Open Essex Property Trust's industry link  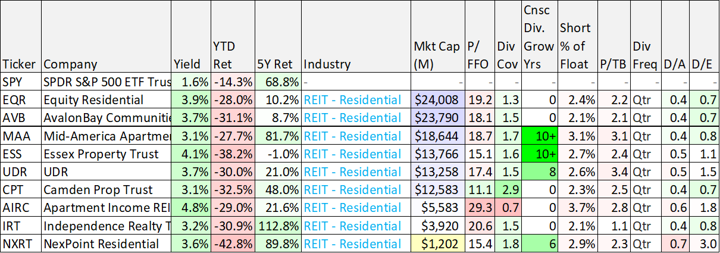coord(352,154)
